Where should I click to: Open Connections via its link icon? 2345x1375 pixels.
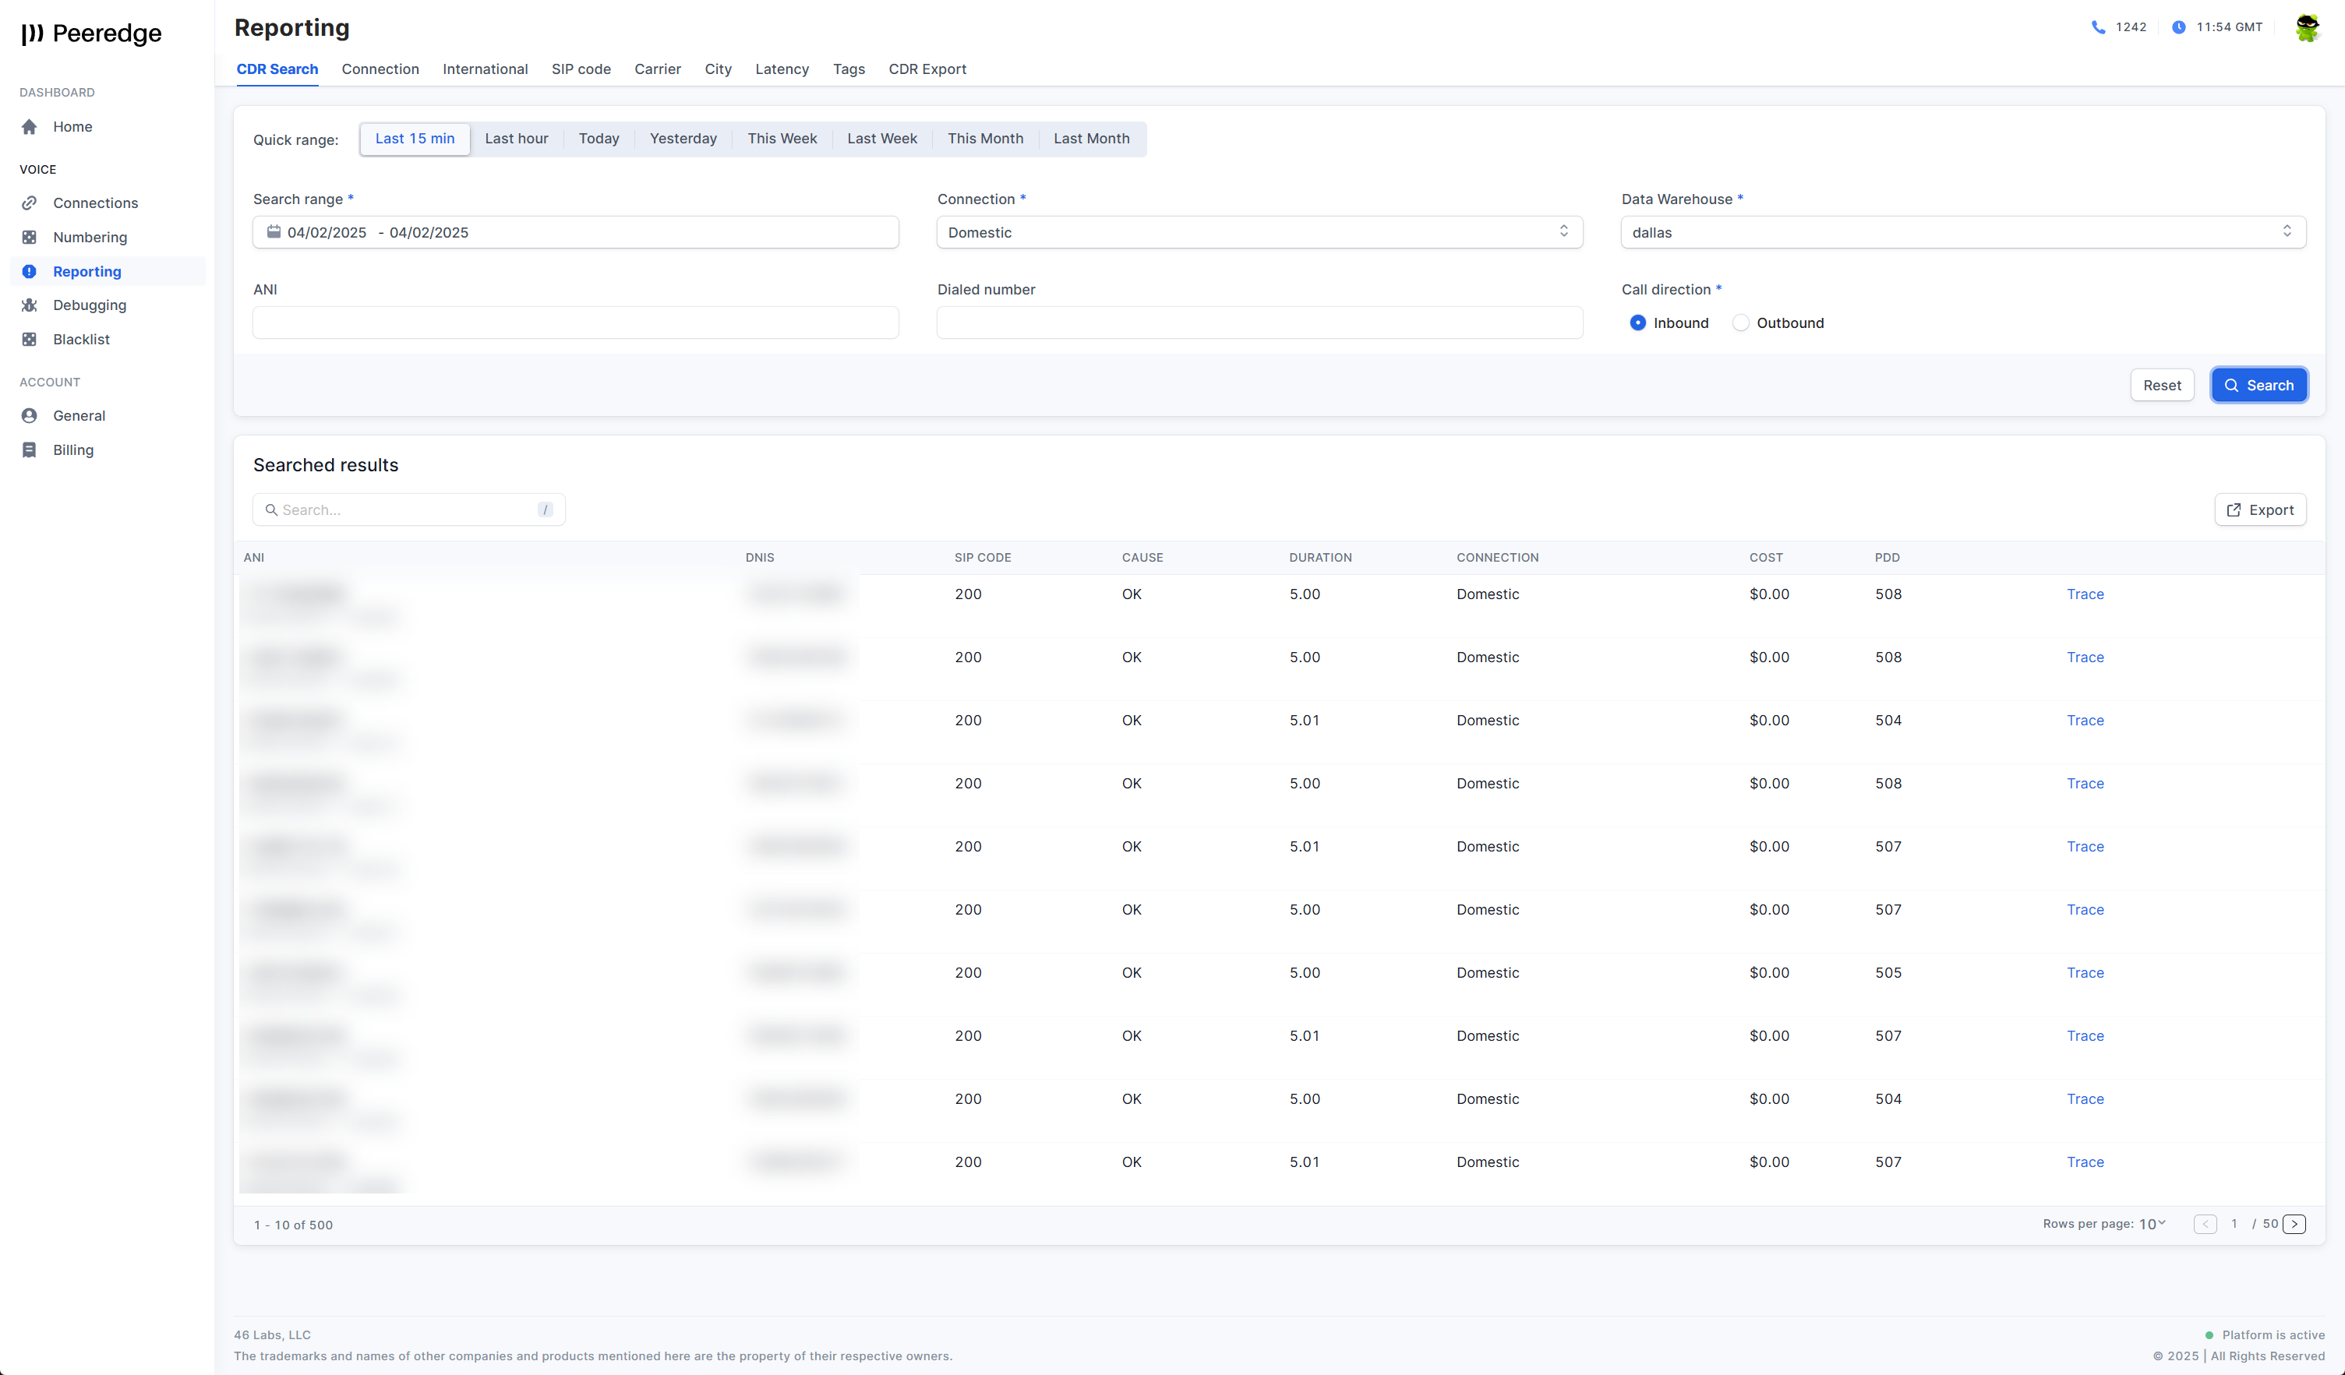coord(29,203)
